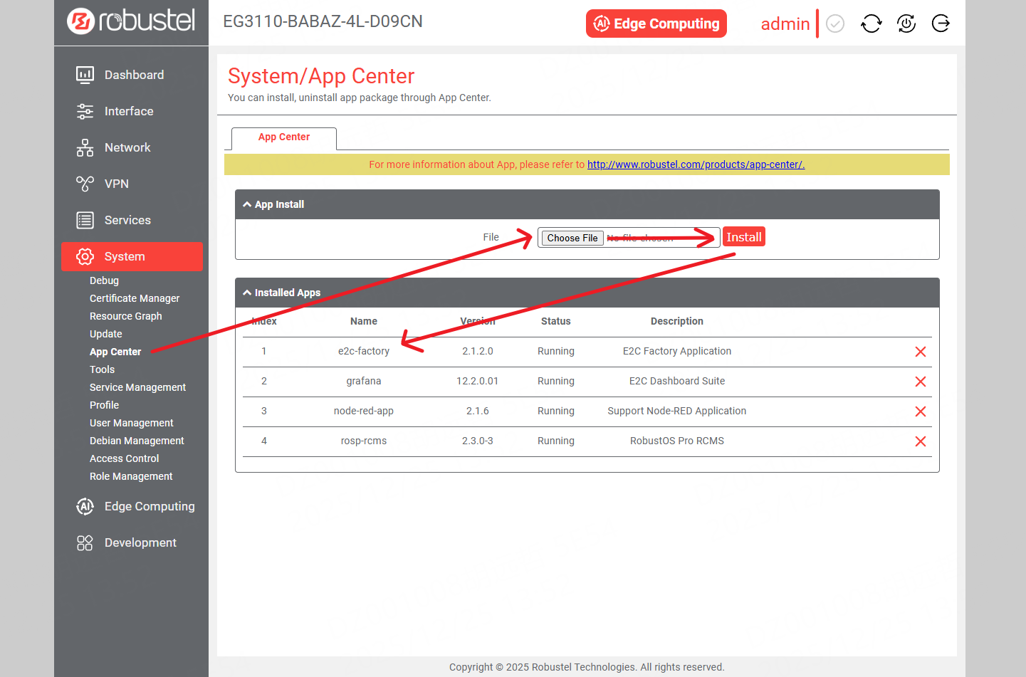
Task: Delete the node-red-app entry
Action: [920, 411]
